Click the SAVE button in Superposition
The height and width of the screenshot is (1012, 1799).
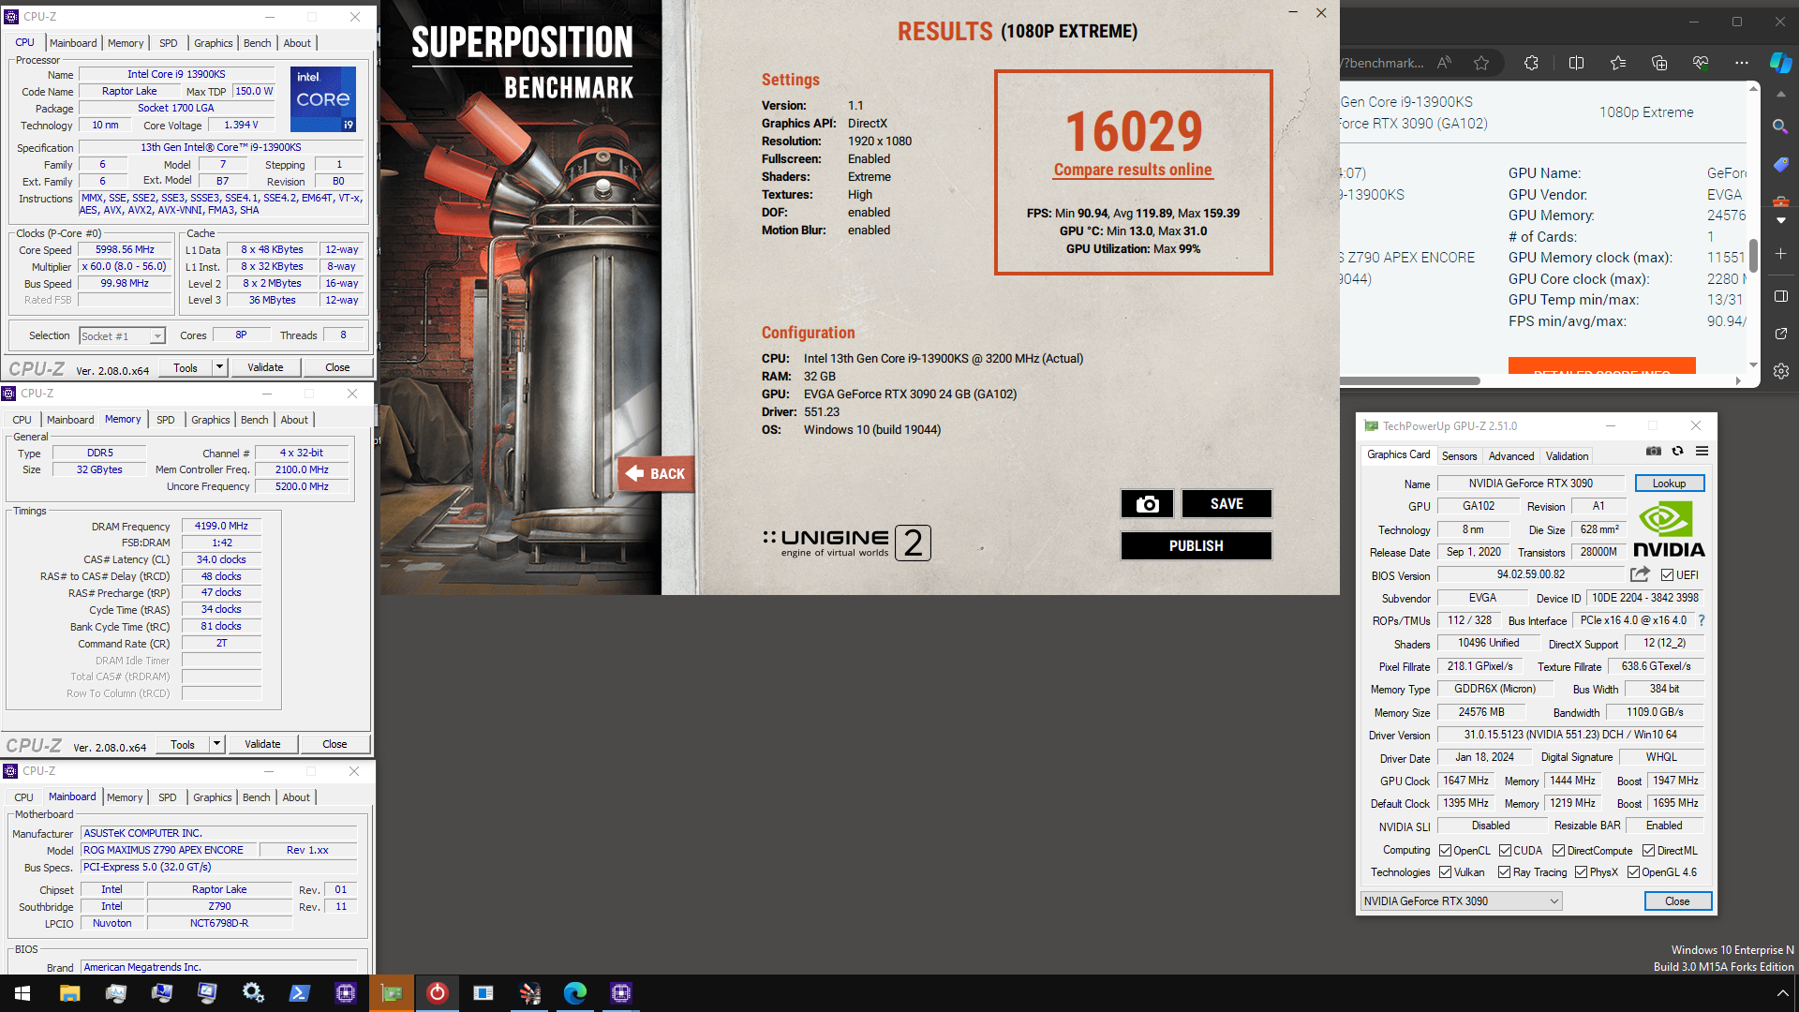(1227, 504)
